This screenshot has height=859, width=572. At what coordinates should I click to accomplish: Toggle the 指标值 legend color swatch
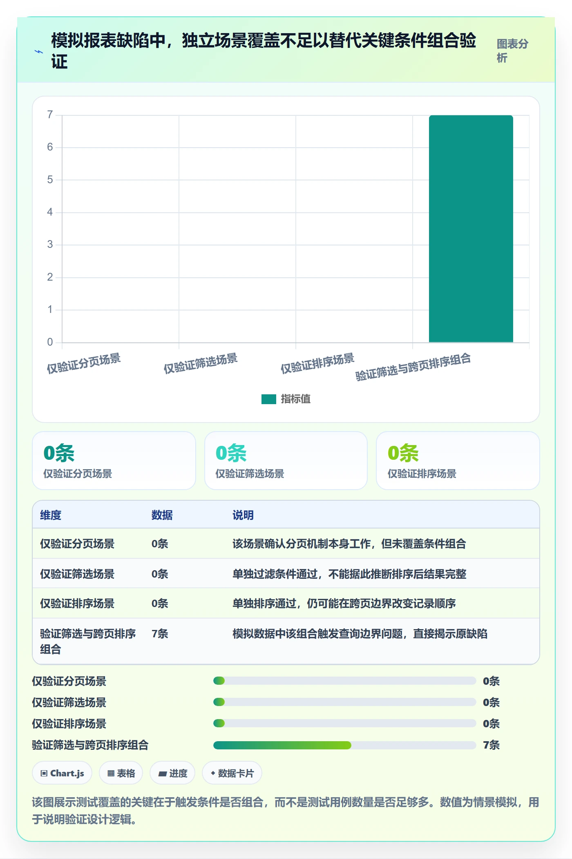[269, 399]
